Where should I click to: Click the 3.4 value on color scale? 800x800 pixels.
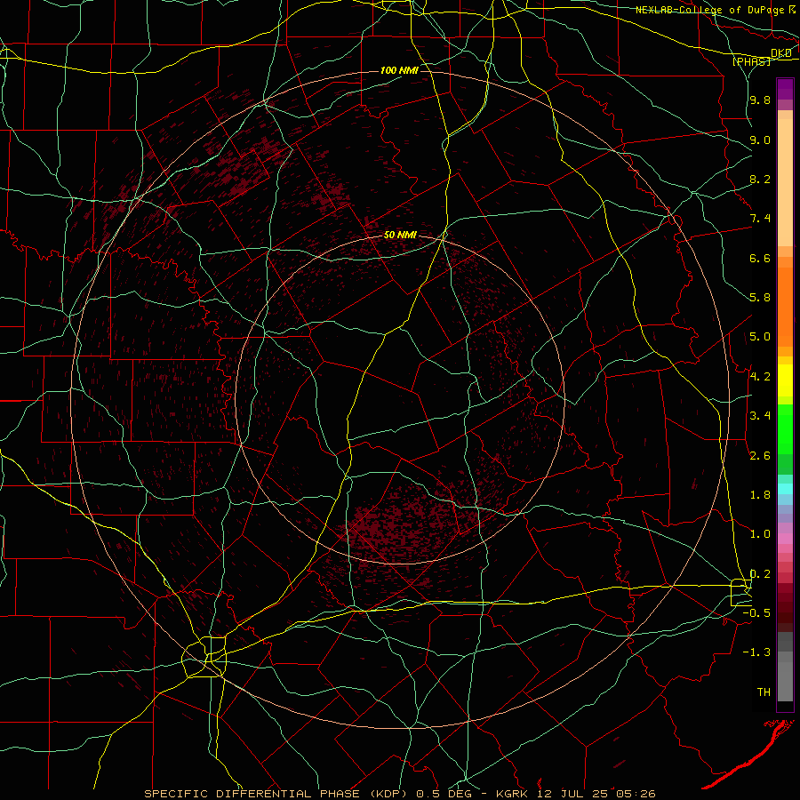tap(760, 416)
